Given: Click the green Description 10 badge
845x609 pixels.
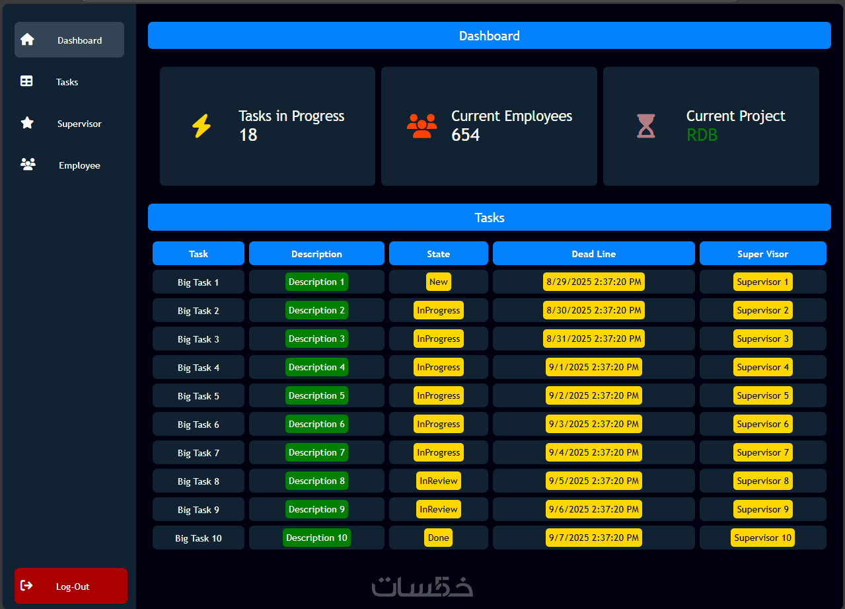Looking at the screenshot, I should tap(316, 538).
